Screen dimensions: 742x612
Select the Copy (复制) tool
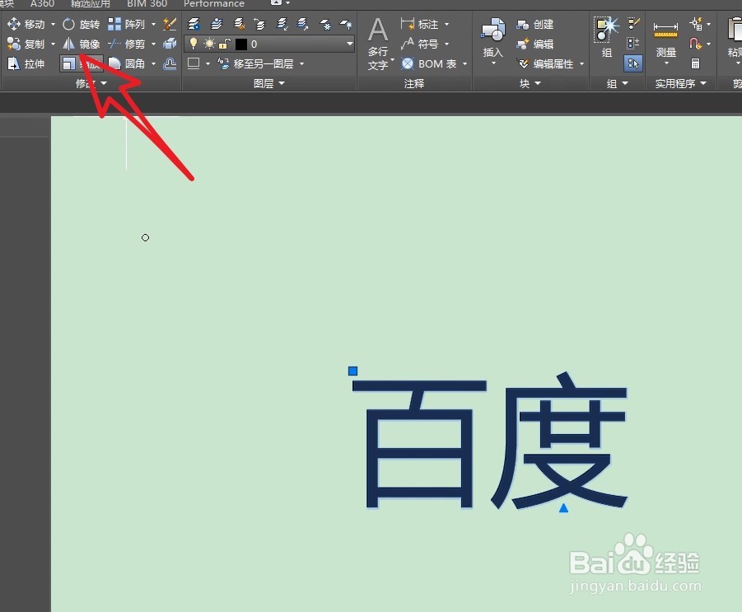click(26, 44)
